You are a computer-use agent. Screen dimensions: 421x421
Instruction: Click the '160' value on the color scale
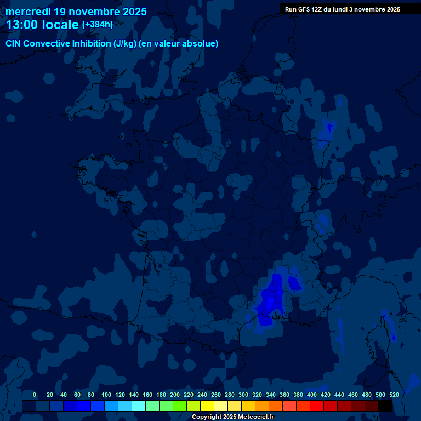click(147, 395)
